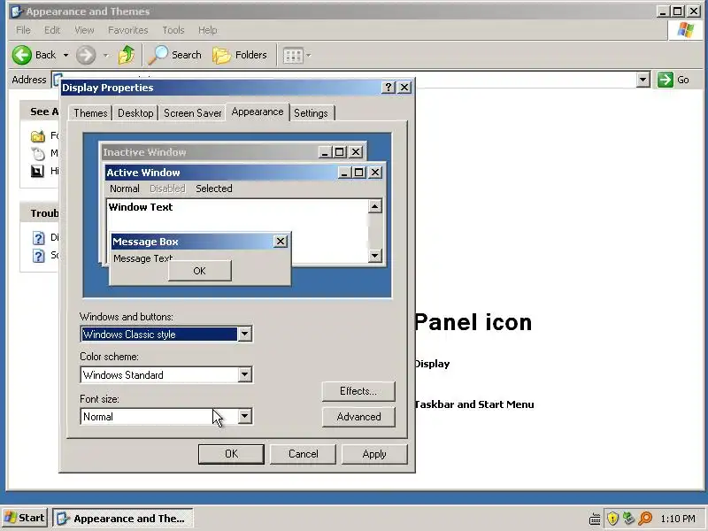Open the Views dropdown arrow in toolbar
Screen dimensions: 708x531
pyautogui.click(x=309, y=56)
